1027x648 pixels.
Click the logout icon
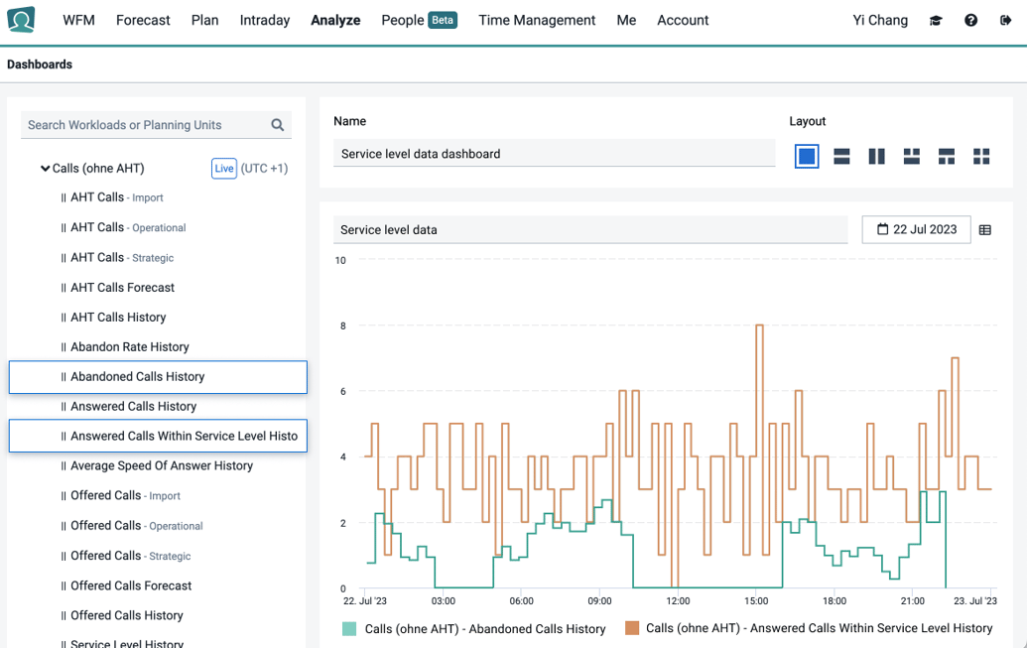point(1006,20)
